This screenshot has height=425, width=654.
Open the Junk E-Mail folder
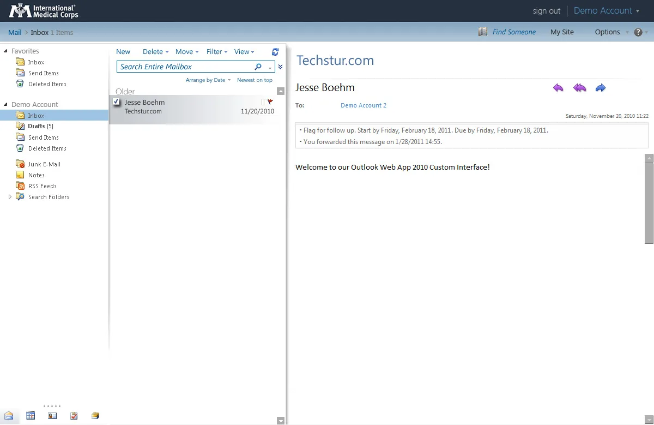(44, 164)
